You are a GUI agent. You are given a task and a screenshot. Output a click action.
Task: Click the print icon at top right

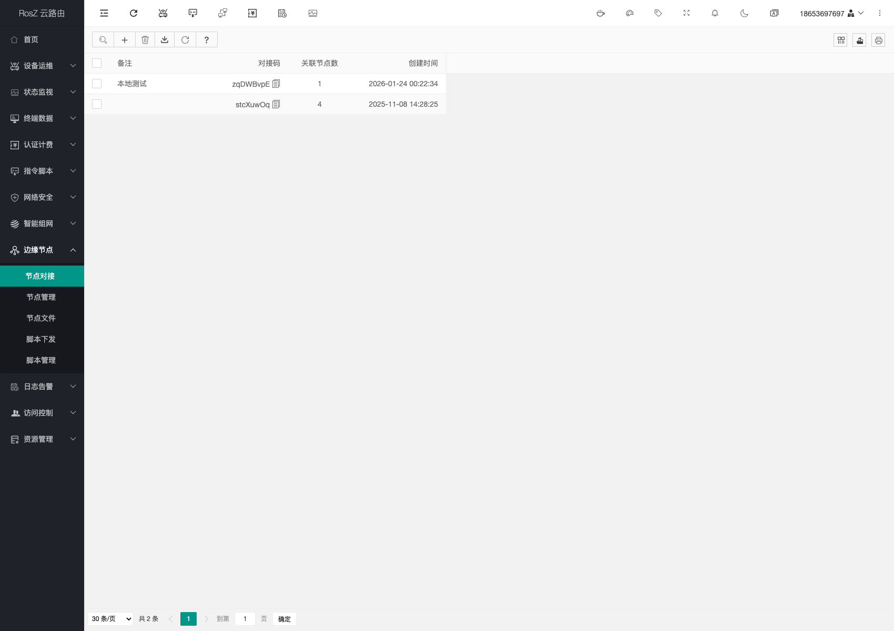(878, 40)
